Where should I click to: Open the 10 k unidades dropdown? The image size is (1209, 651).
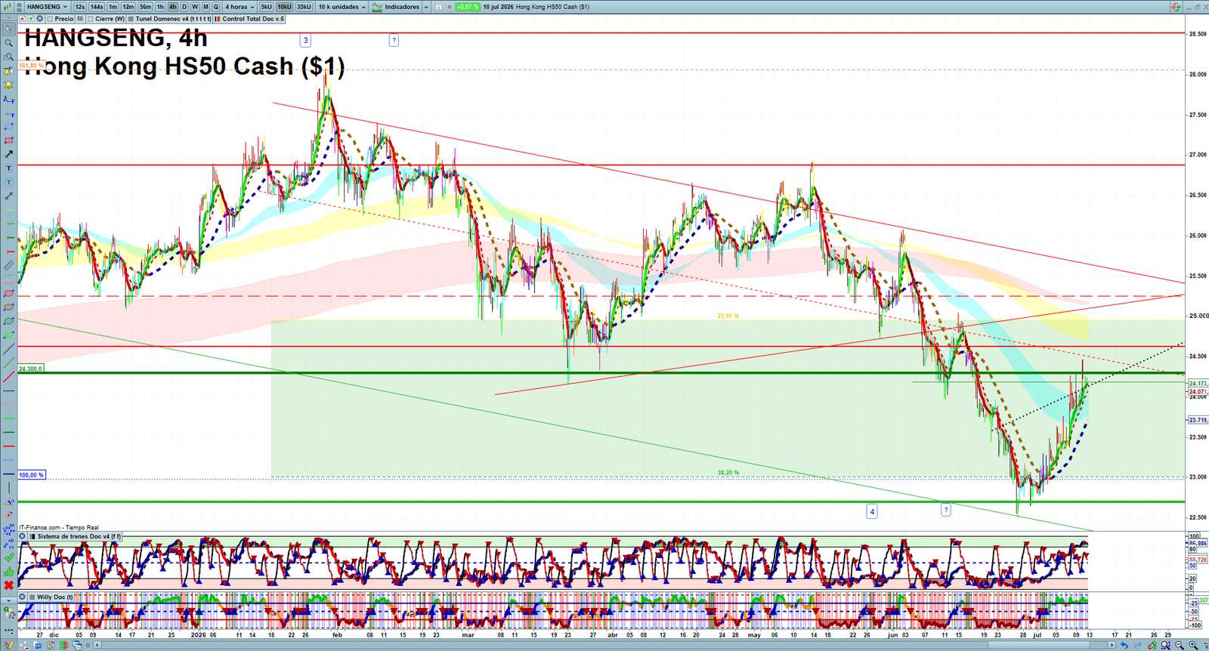342,7
